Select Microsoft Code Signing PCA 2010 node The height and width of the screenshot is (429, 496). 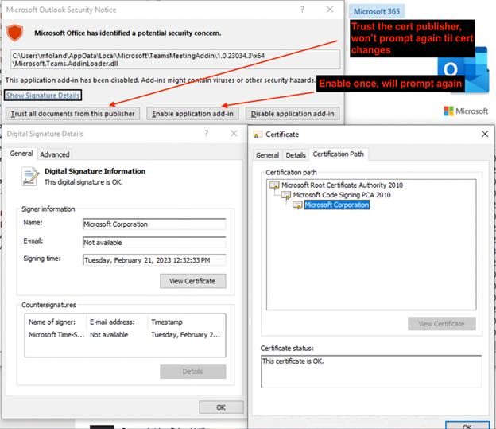tap(342, 195)
